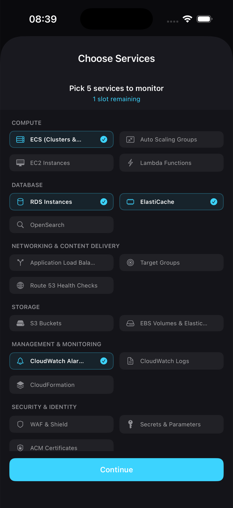The image size is (233, 508).
Task: Tap the ACM Certificates lock shield icon
Action: tap(20, 448)
